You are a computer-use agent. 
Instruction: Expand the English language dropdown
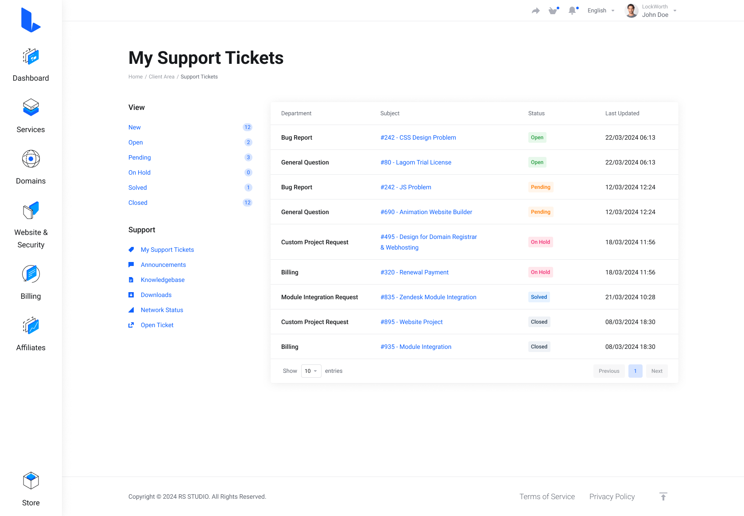click(x=601, y=11)
